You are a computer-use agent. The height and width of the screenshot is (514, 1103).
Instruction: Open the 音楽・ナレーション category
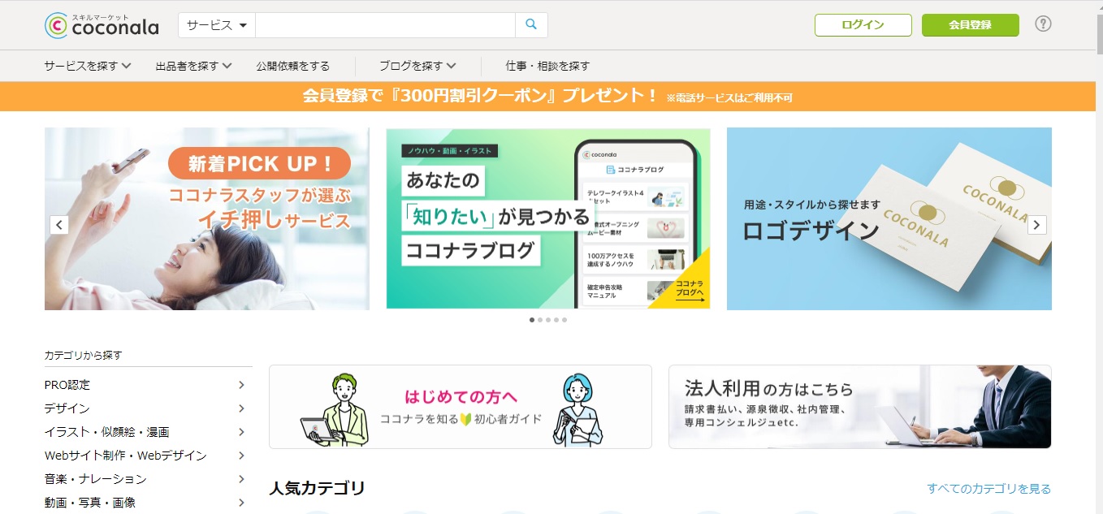click(x=146, y=479)
